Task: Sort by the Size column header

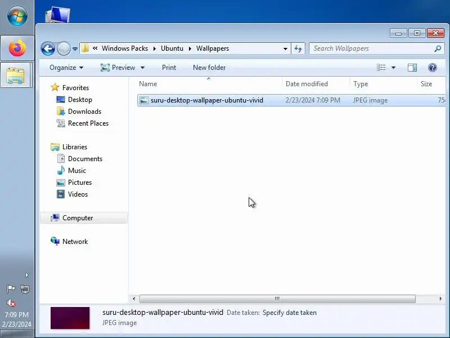Action: click(x=431, y=83)
